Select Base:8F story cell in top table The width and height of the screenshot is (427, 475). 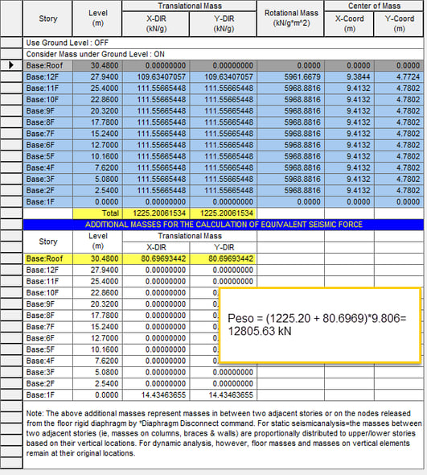(47, 122)
